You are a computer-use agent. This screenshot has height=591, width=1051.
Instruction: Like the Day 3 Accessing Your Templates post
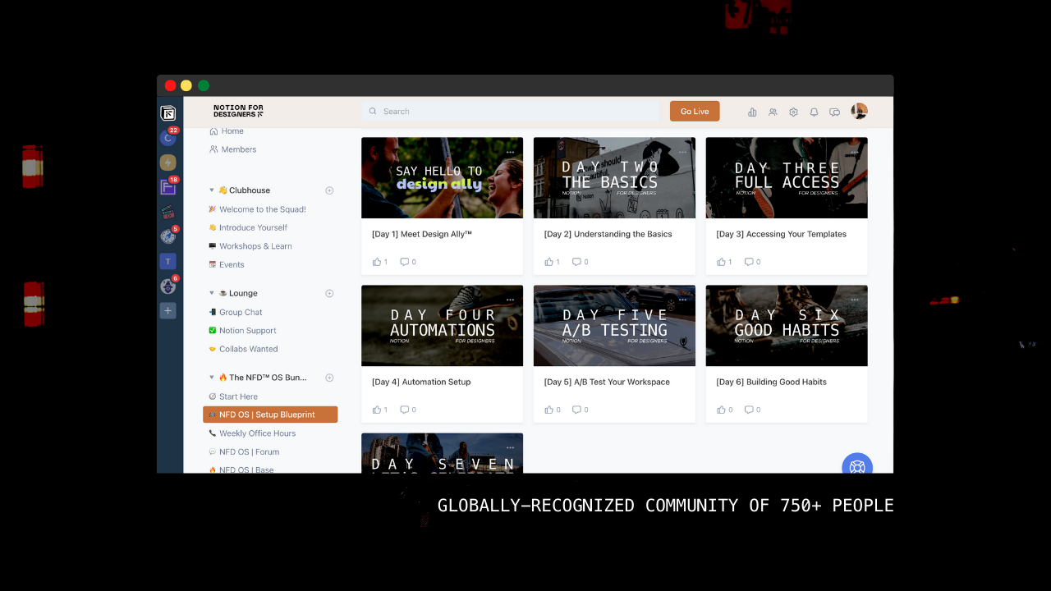pyautogui.click(x=722, y=262)
